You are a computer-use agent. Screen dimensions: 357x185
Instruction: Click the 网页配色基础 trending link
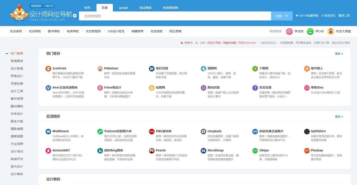point(303,43)
